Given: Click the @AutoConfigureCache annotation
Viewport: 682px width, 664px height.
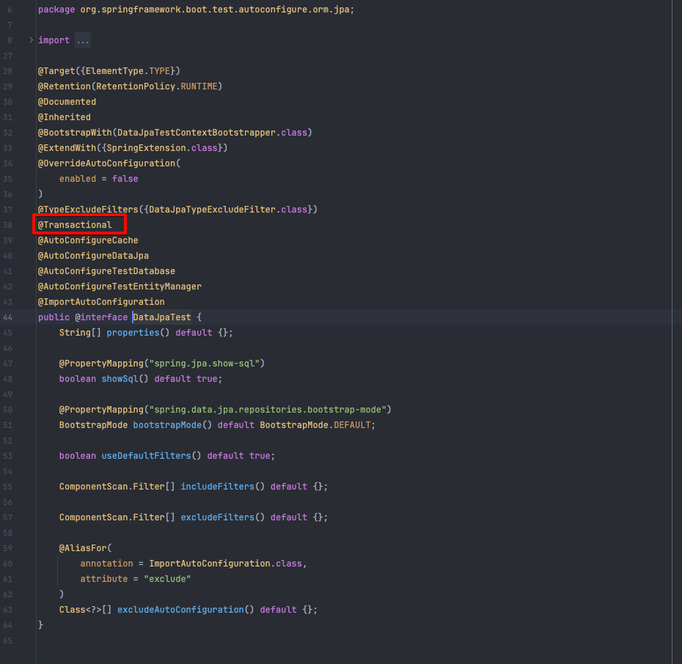Looking at the screenshot, I should (88, 240).
